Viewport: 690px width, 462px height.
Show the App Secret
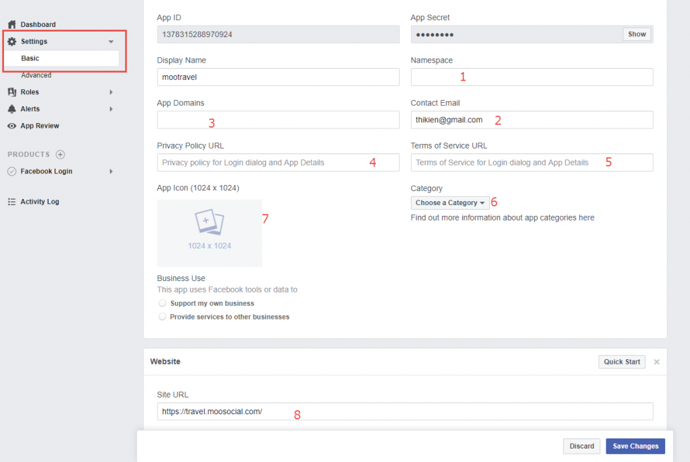click(x=636, y=34)
